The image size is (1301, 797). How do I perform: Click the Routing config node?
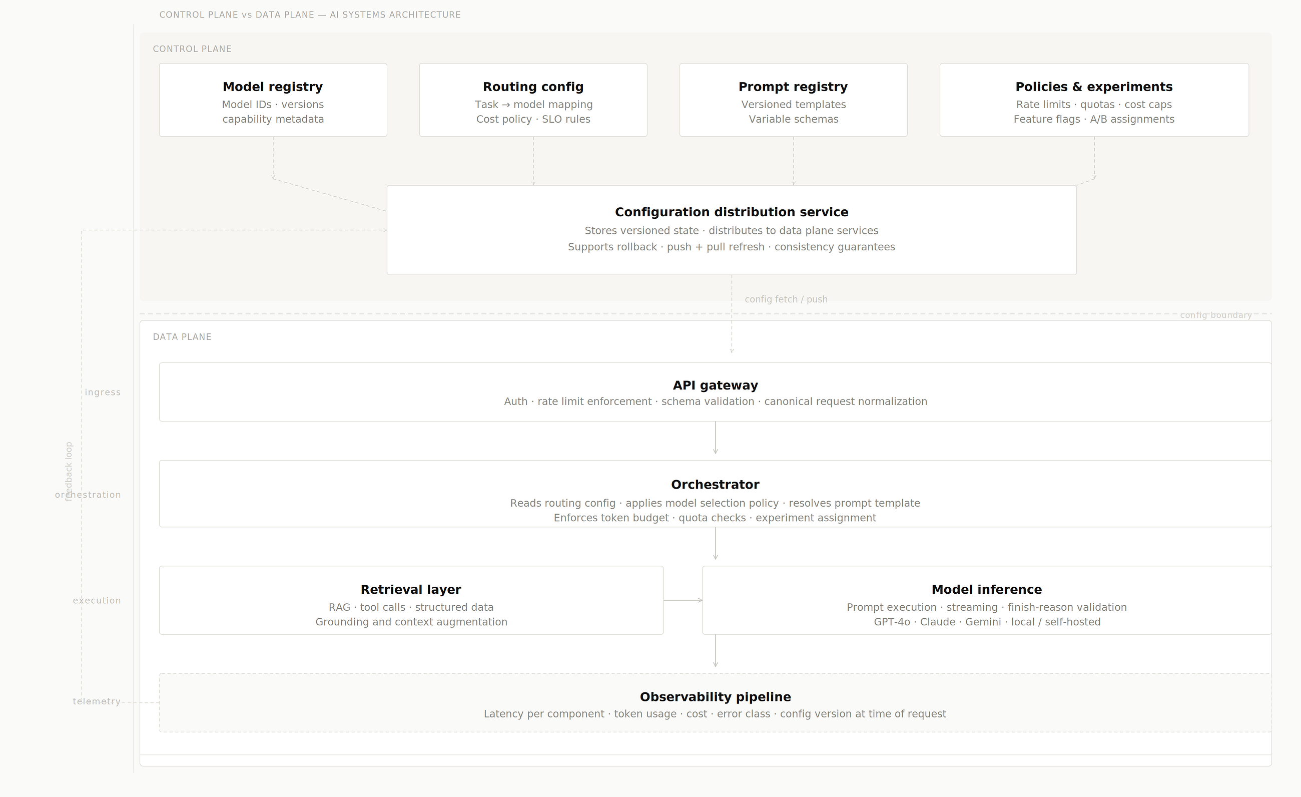[533, 100]
